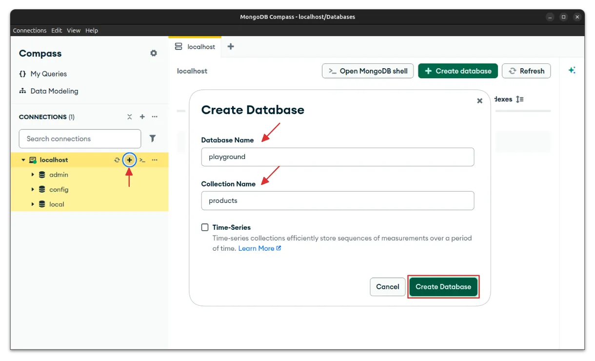The image size is (595, 361).
Task: Click the filter connections funnel icon
Action: pos(153,139)
